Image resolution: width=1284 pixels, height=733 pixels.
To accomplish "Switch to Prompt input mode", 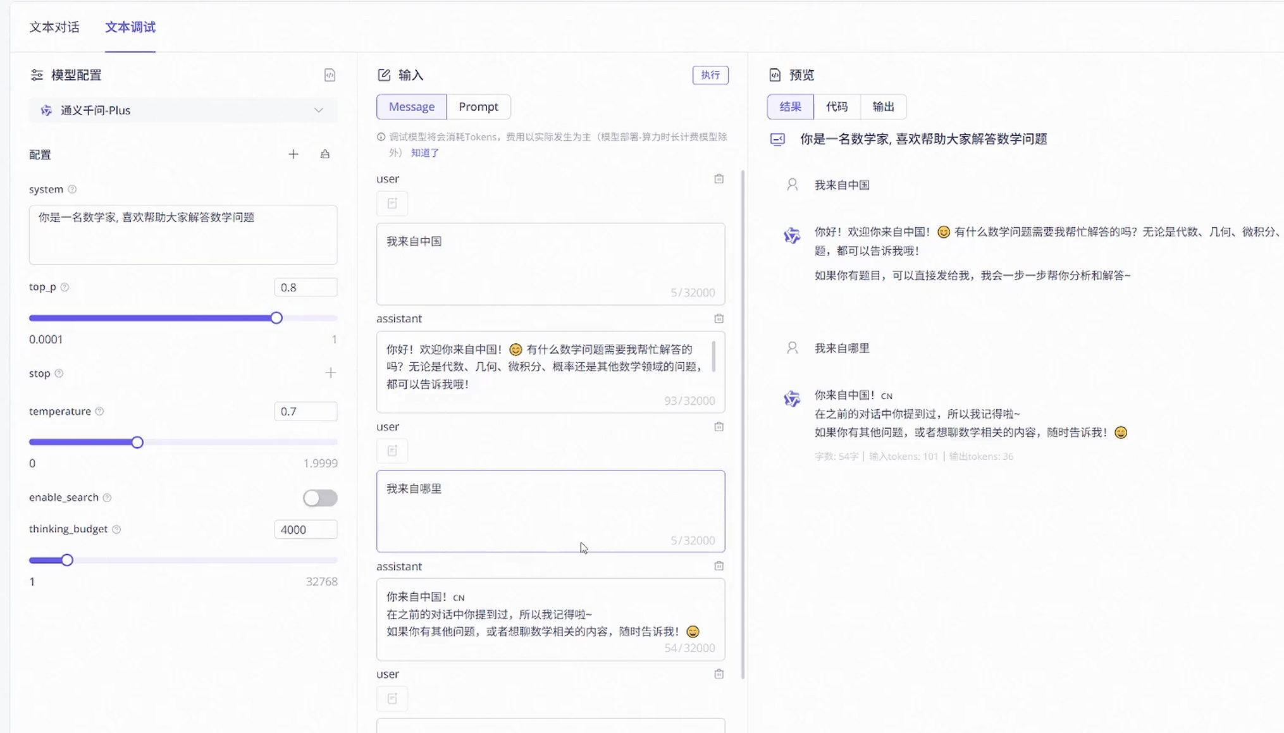I will click(x=478, y=107).
